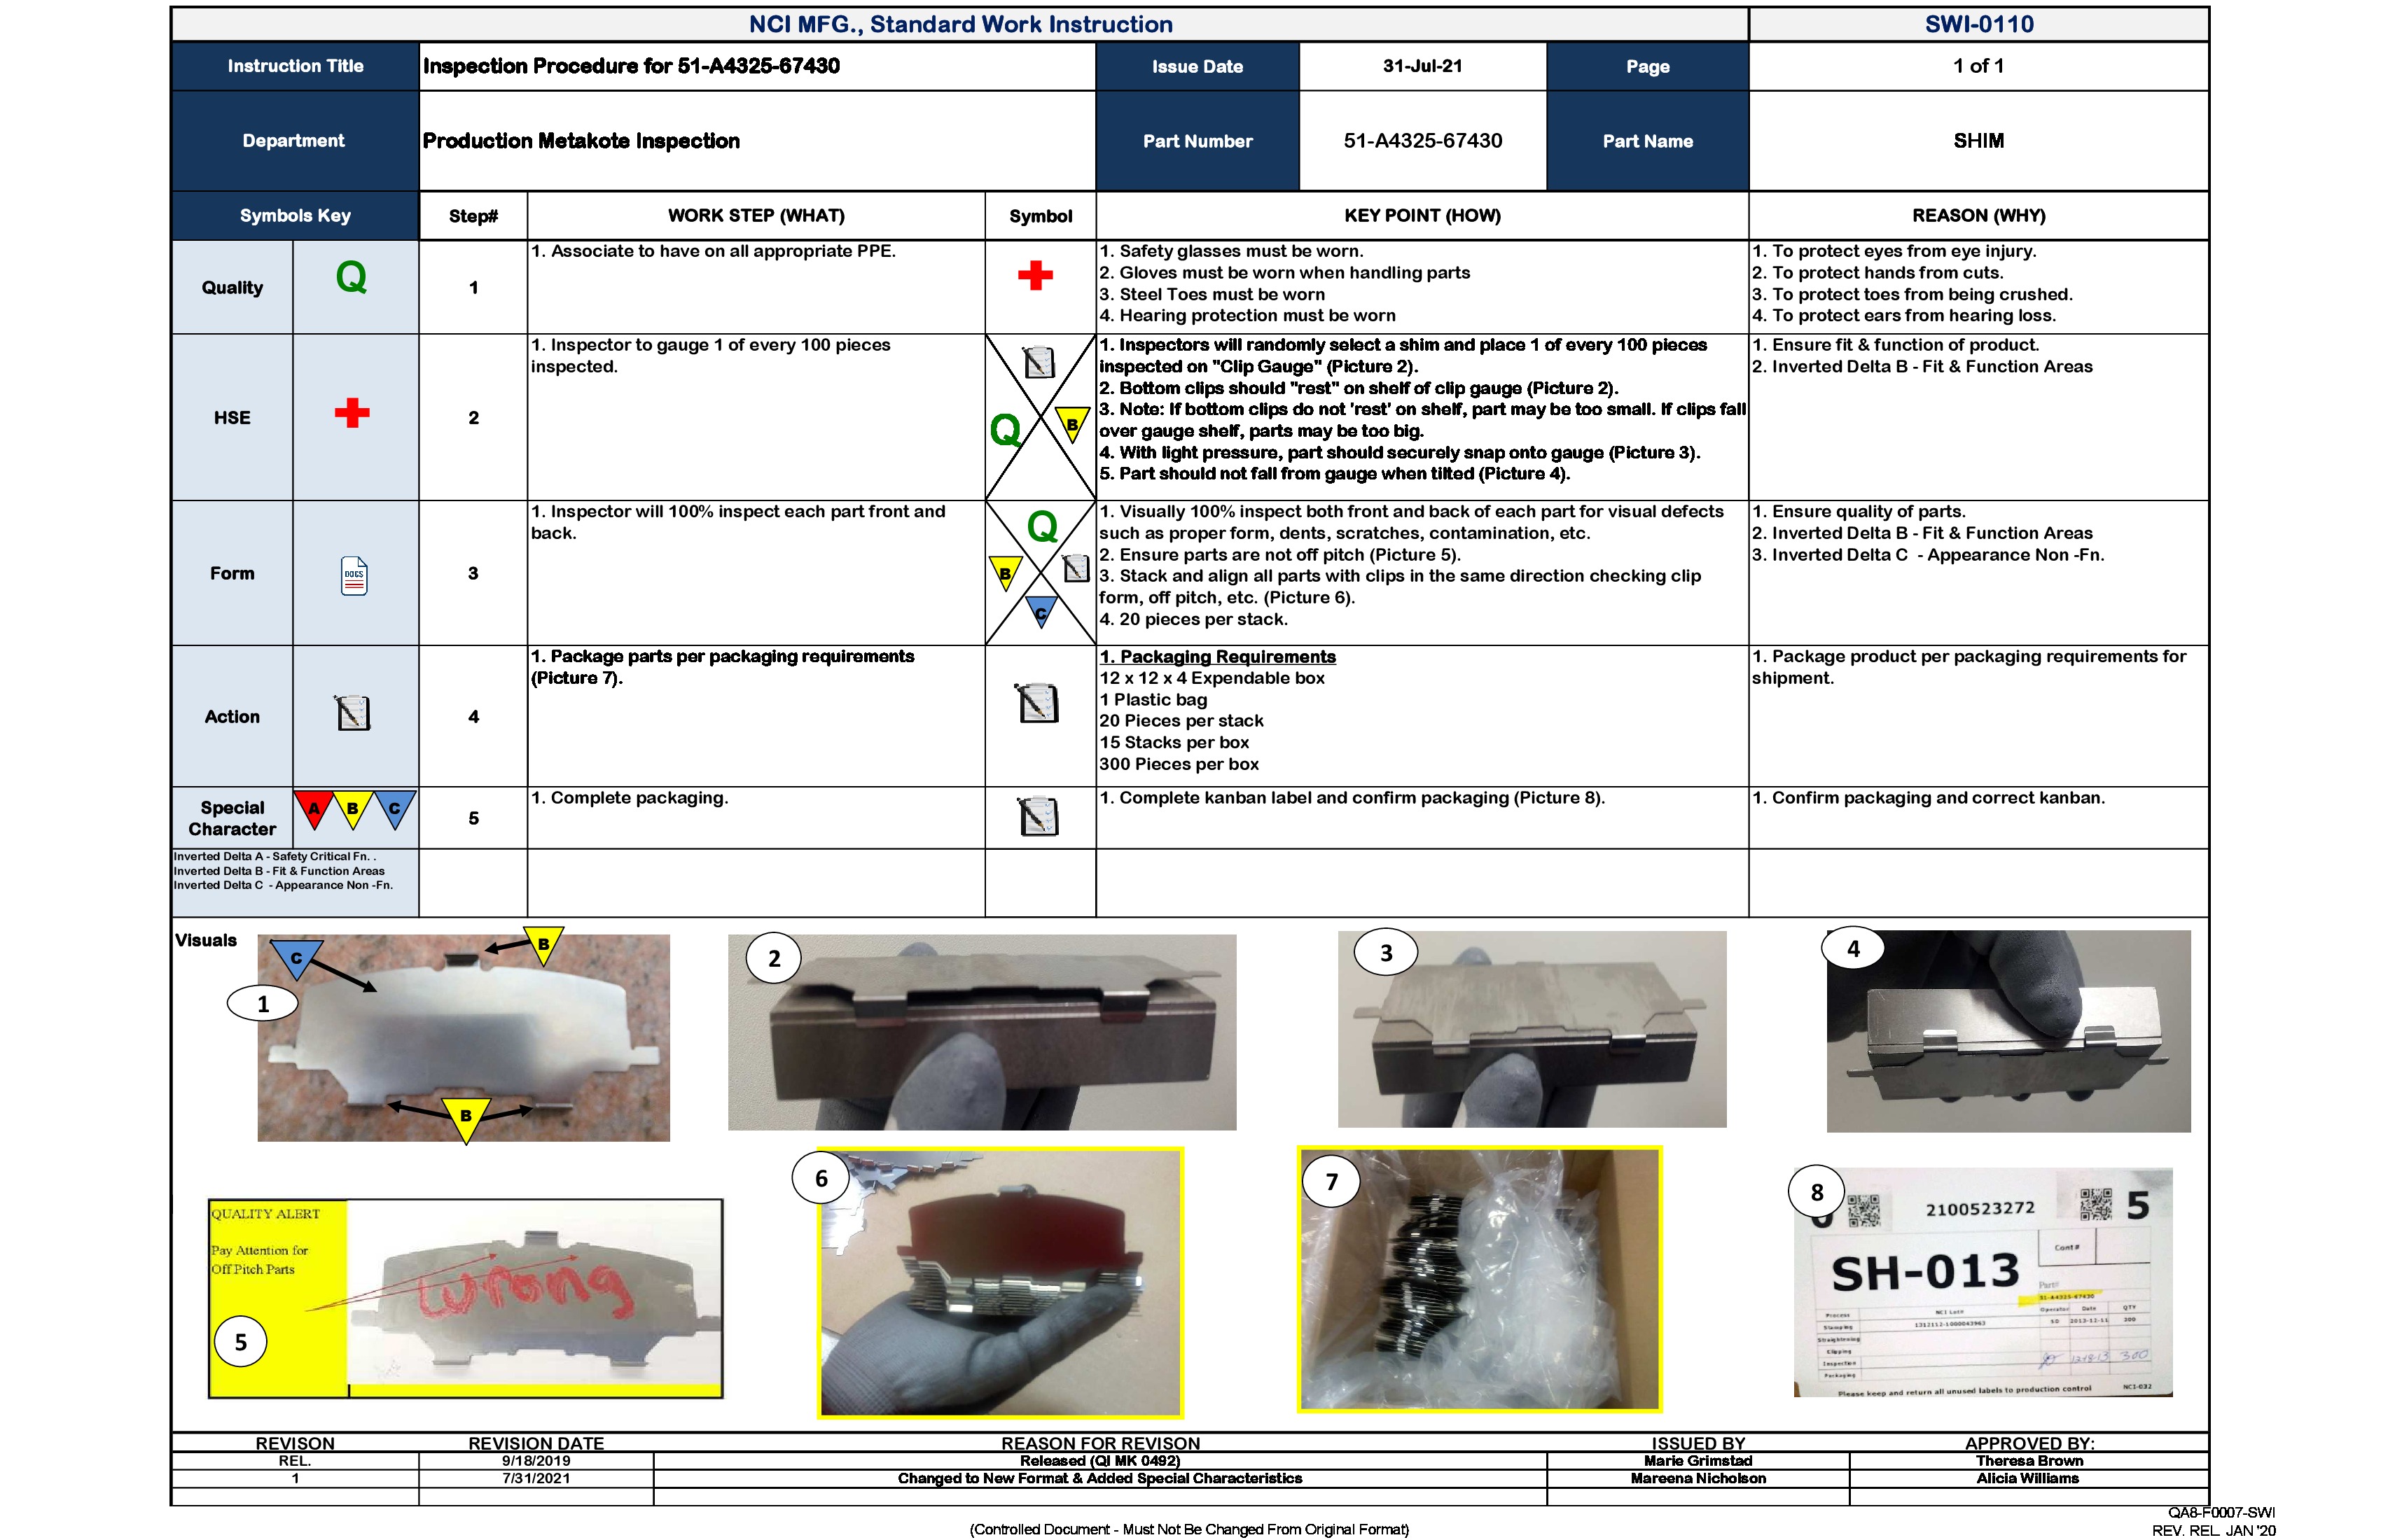Expand the circled 5 quality alert marker

pyautogui.click(x=241, y=1344)
